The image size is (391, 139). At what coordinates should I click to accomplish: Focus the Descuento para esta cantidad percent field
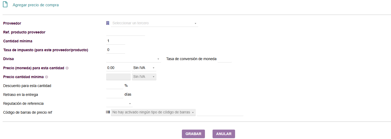tap(115, 86)
